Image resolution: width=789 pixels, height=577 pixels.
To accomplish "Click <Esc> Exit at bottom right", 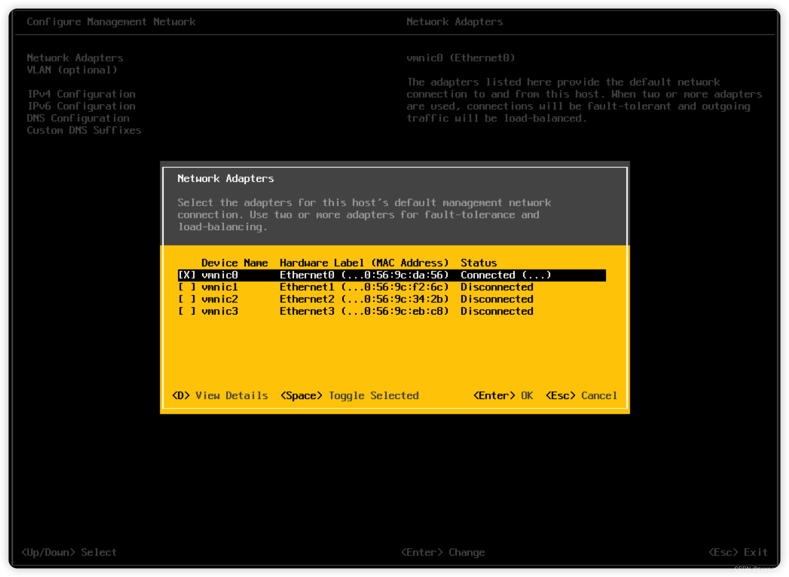I will pyautogui.click(x=738, y=552).
